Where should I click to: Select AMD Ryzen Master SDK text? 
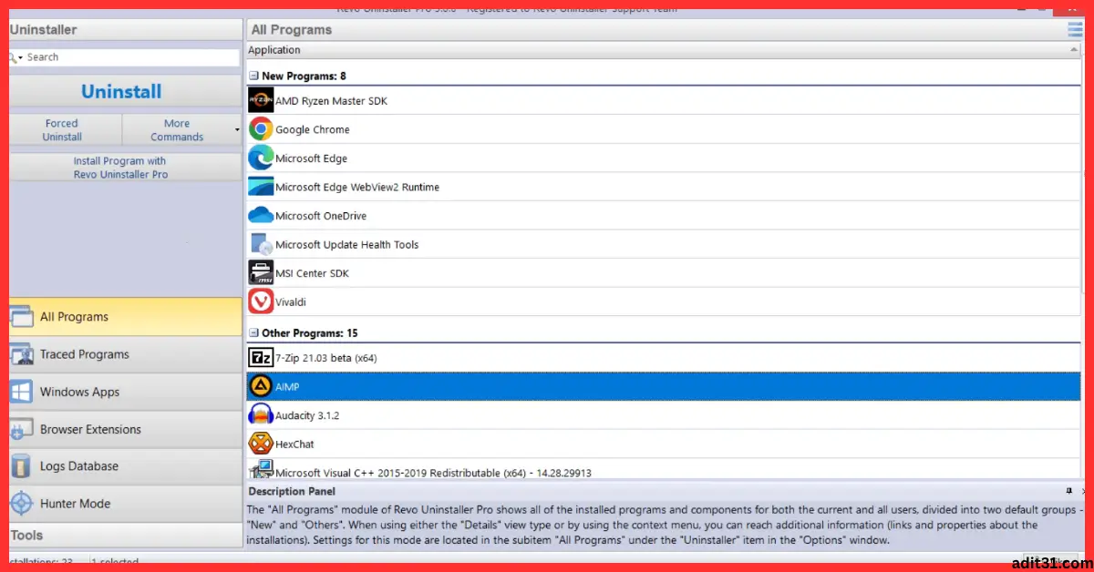[331, 101]
